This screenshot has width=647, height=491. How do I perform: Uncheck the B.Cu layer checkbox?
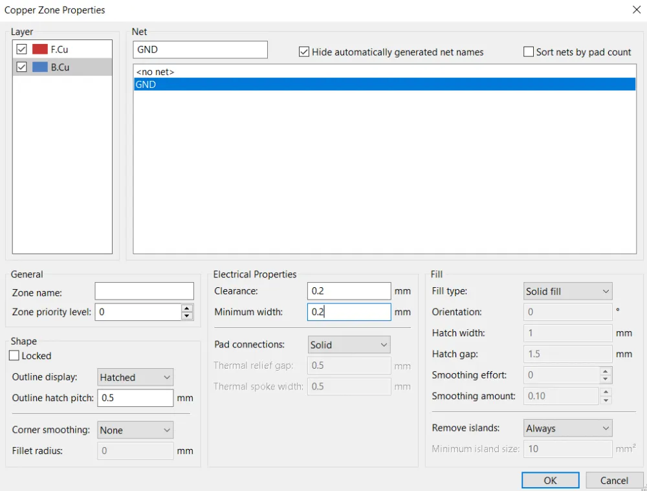21,67
